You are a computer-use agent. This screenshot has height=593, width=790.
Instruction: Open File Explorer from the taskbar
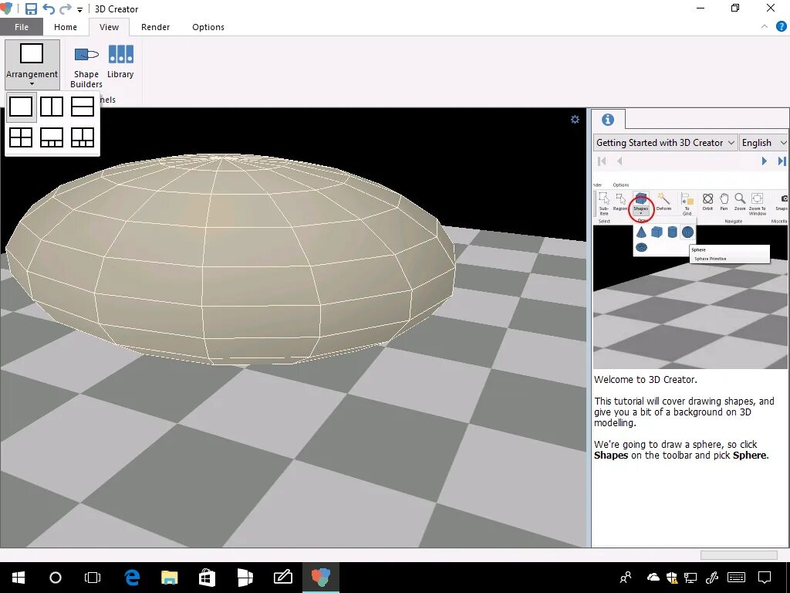click(169, 578)
